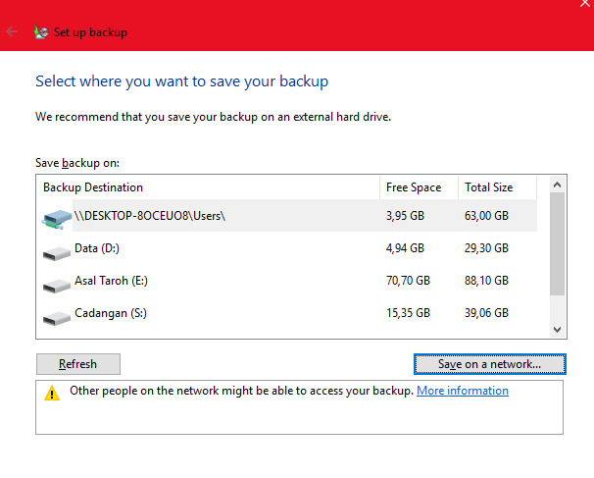Click the destination list scrollbar thumb
Image resolution: width=594 pixels, height=478 pixels.
pos(557,244)
